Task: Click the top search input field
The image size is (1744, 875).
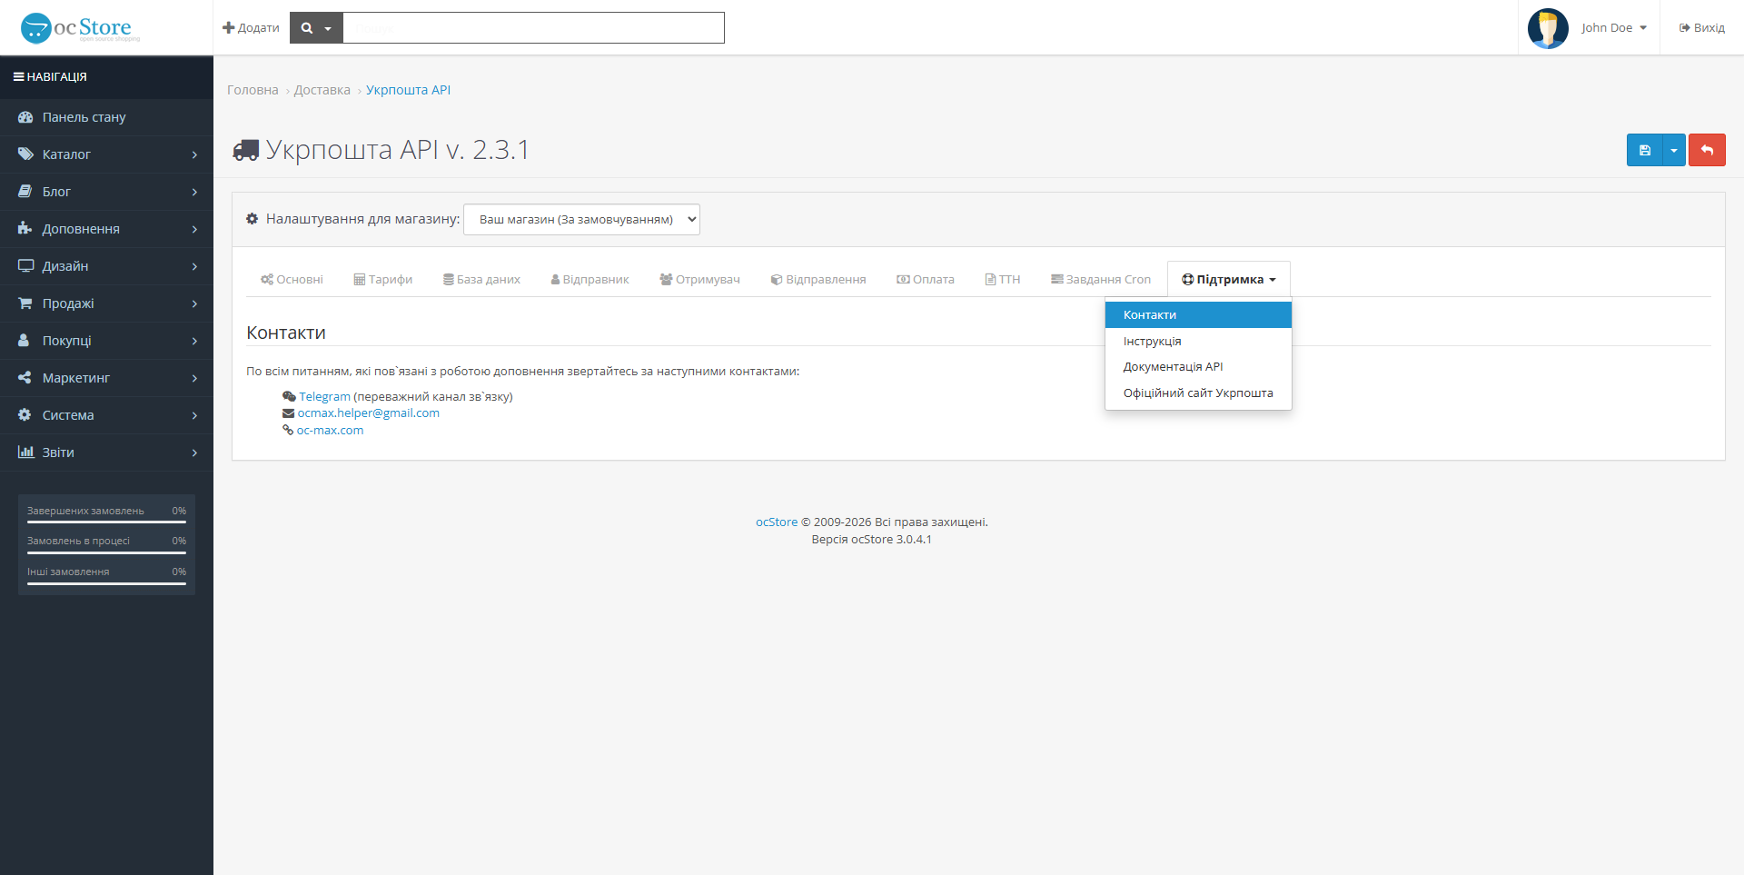Action: 534,28
